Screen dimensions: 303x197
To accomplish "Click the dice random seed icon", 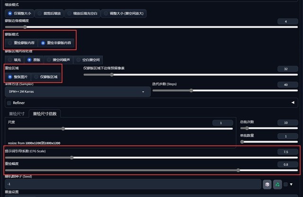I will pyautogui.click(x=267, y=184).
